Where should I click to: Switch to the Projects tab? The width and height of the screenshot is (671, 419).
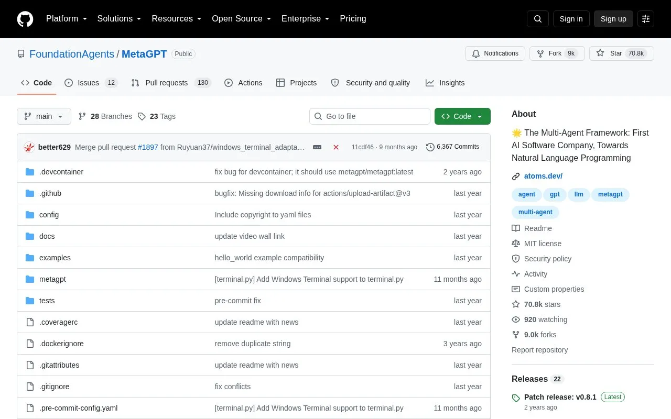pos(296,83)
